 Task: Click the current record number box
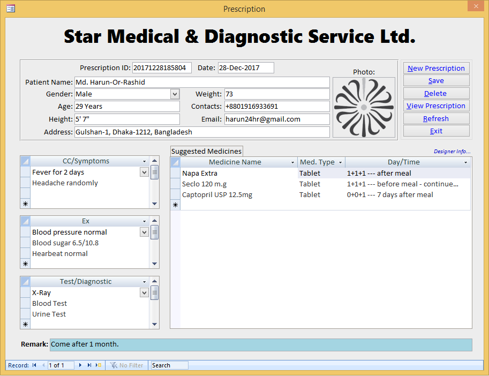click(61, 365)
